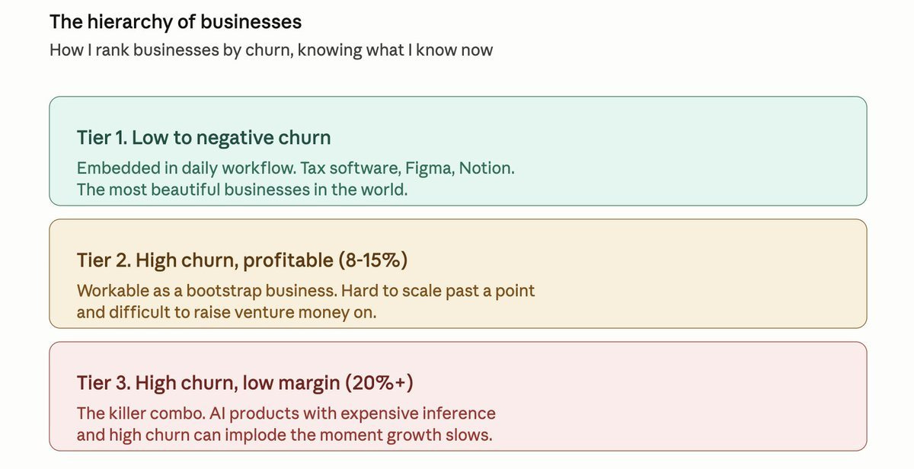Click the pink Tier 3 card
Screen dimensions: 914x469
458,396
